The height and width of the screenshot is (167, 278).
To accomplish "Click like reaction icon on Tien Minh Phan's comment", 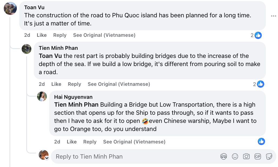I will coord(260,84).
